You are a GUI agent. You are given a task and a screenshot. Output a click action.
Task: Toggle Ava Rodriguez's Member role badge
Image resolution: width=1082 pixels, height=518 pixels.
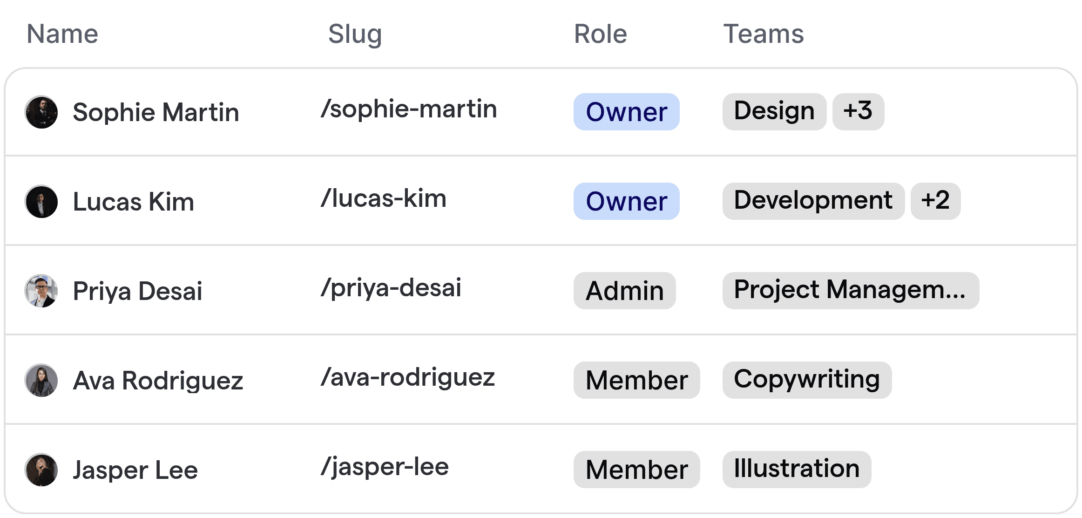pos(636,380)
